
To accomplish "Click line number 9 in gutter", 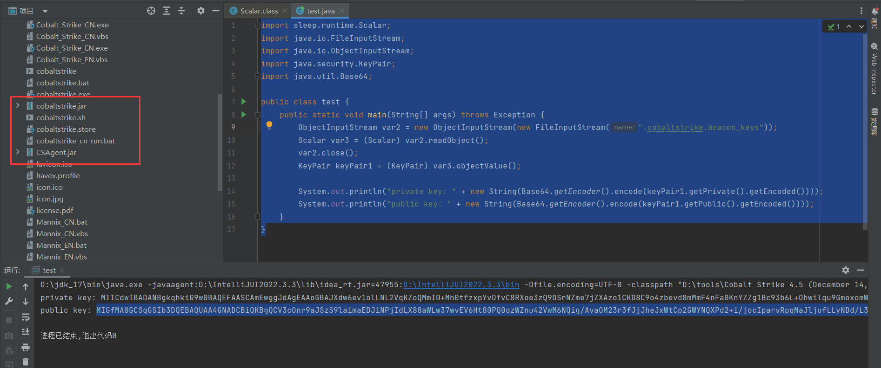I will click(233, 127).
